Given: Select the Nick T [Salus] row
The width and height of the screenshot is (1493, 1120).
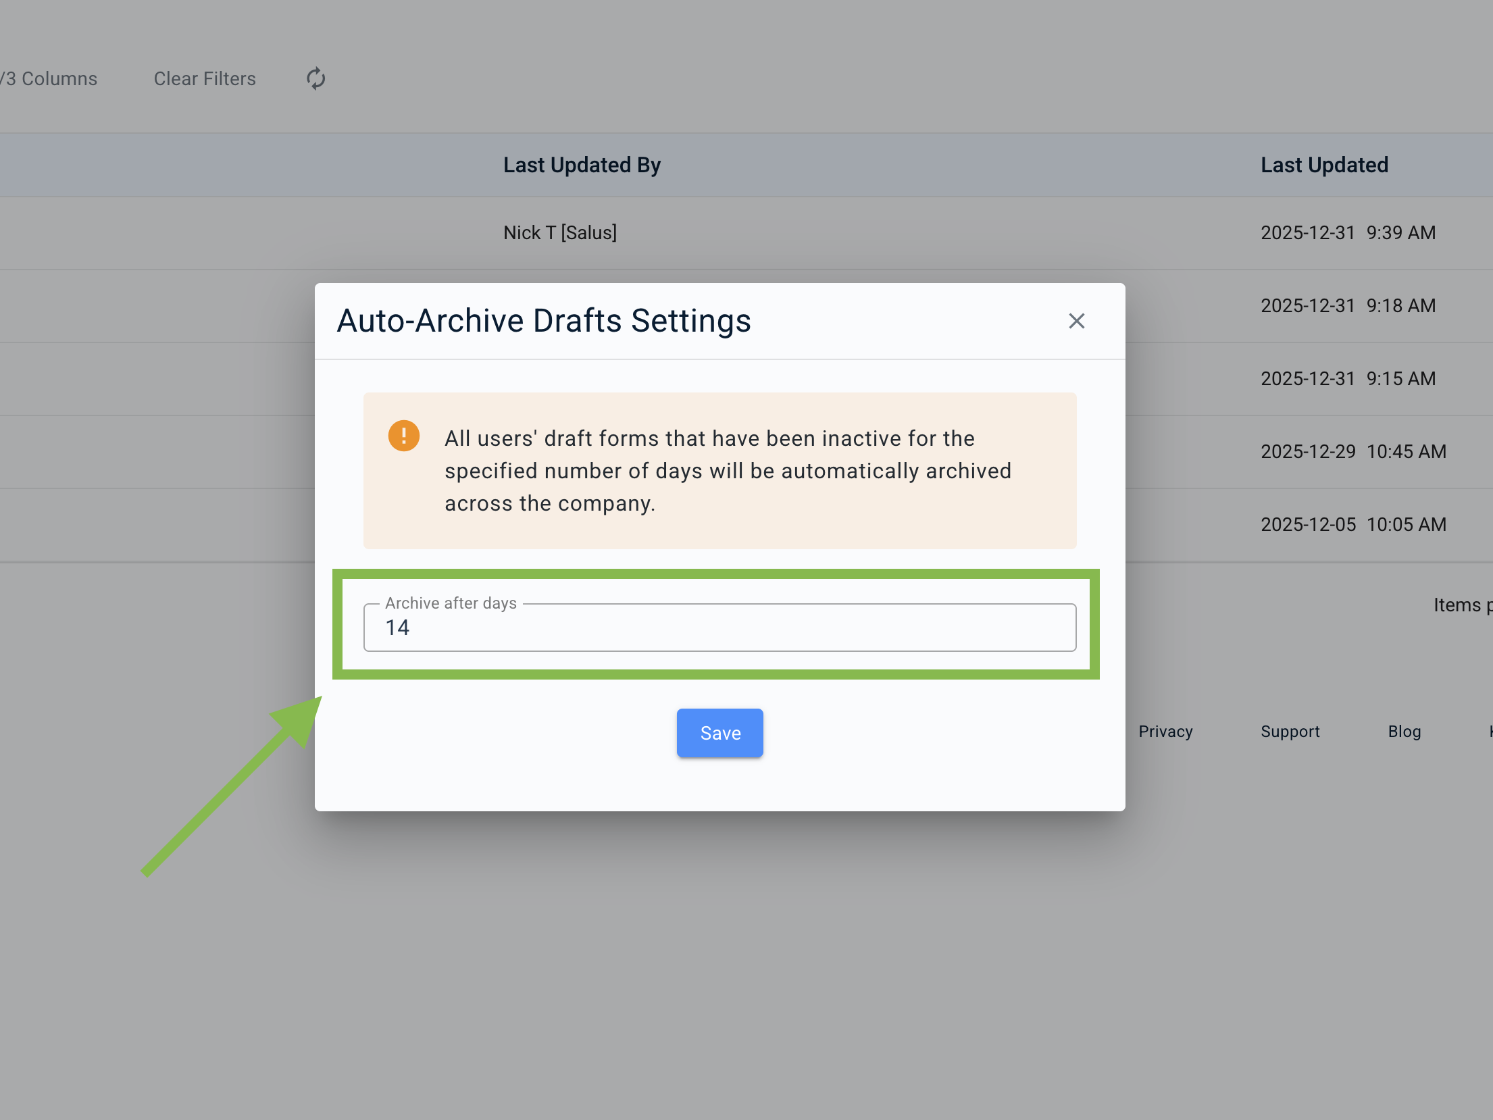Looking at the screenshot, I should click(559, 233).
